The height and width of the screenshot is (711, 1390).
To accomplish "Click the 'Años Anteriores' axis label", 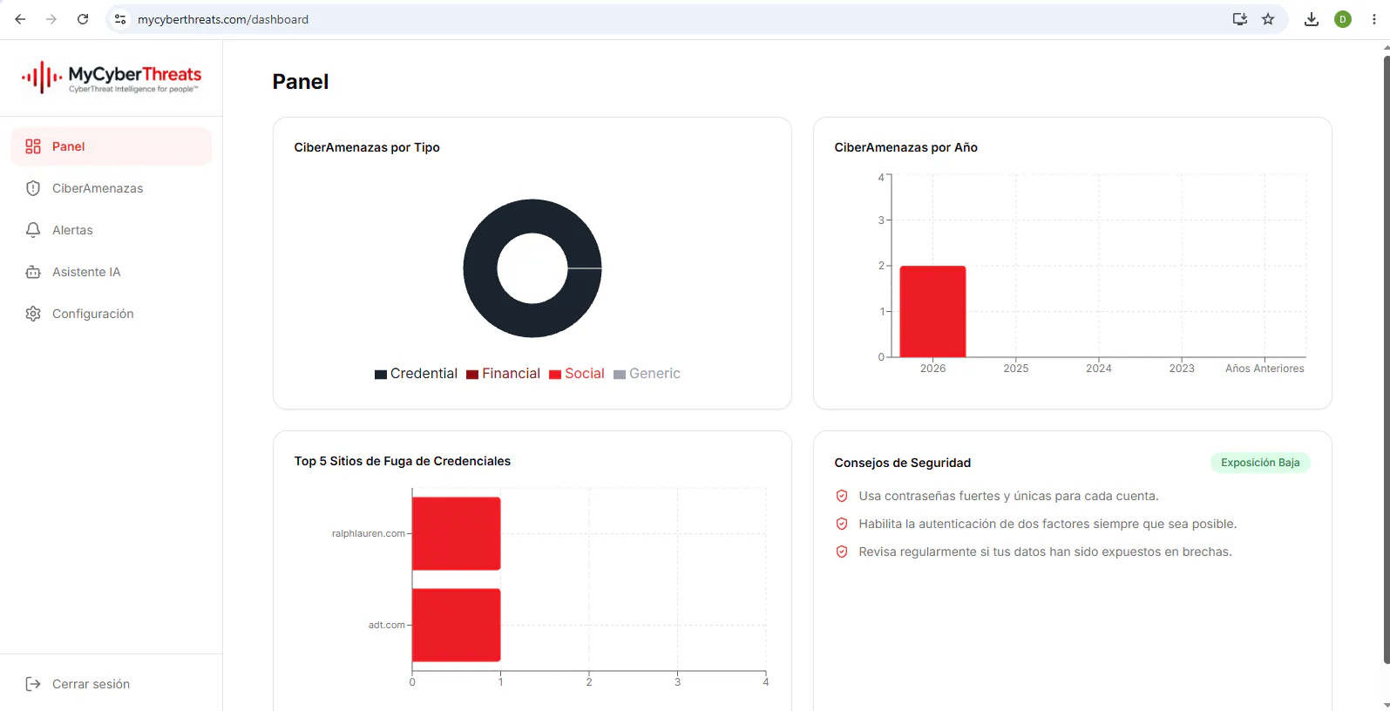I will (x=1265, y=369).
